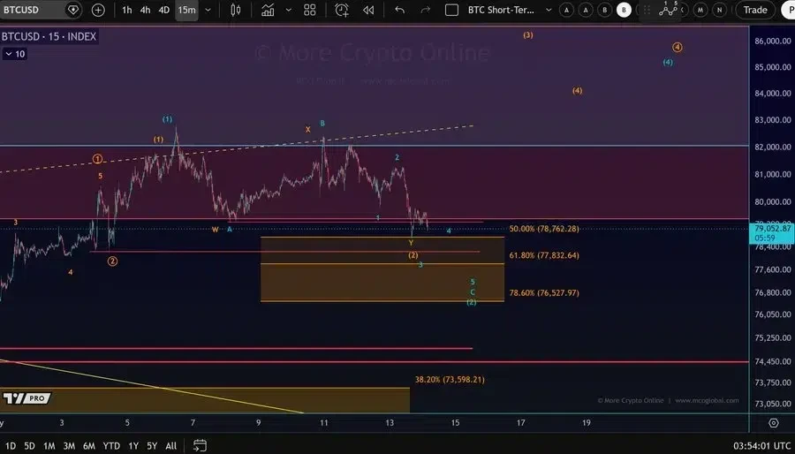Viewport: 795px width, 454px height.
Task: Select the orange X wave label
Action: pyautogui.click(x=307, y=130)
